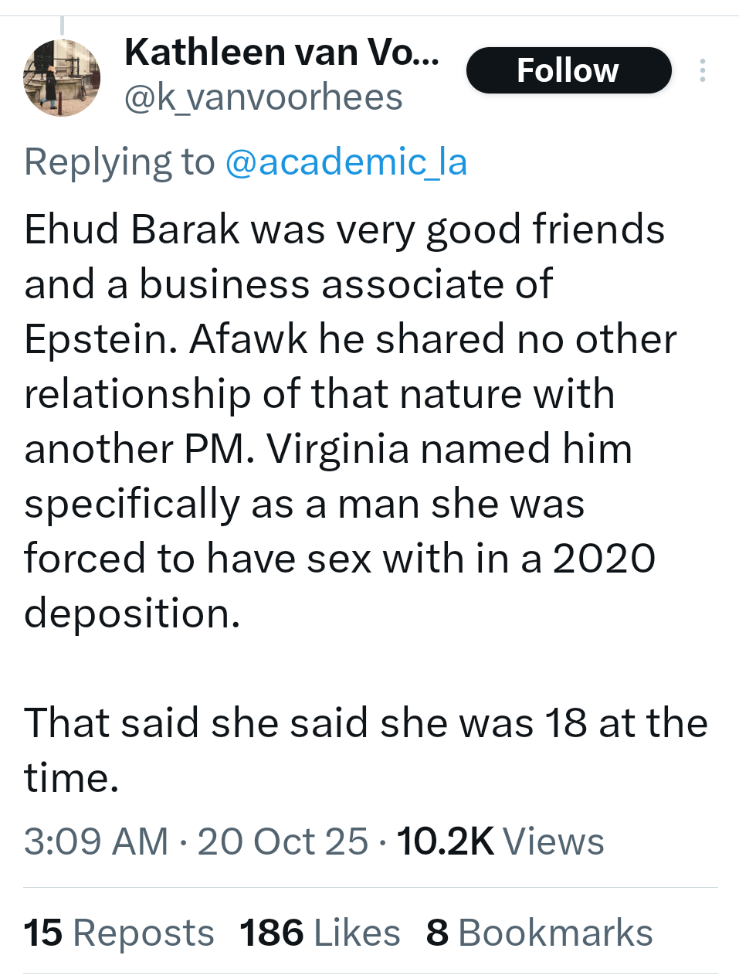Click "Ehud Barak" in the tweet text
This screenshot has width=739, height=979.
pyautogui.click(x=132, y=230)
